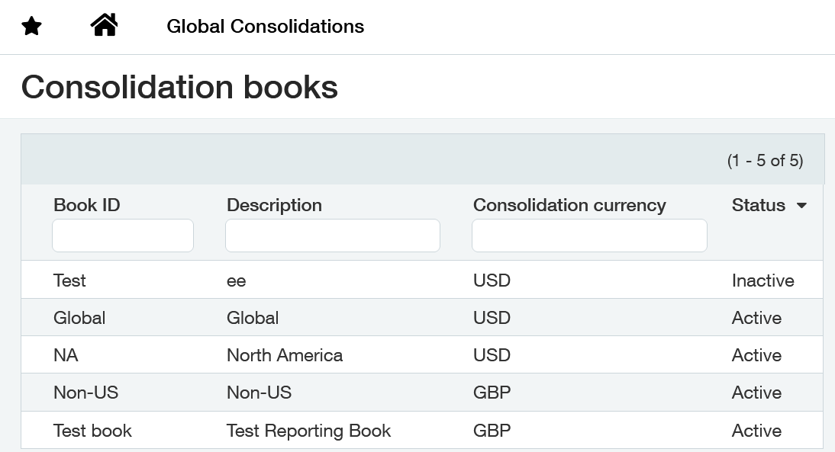This screenshot has height=452, width=835.
Task: Click the Consolidation currency filter field
Action: pos(589,236)
